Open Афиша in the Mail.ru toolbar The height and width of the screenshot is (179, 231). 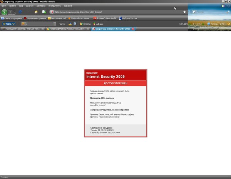[98, 24]
